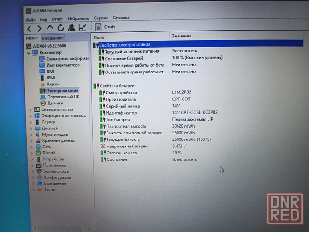
Task: Click the Тесты tree icon
Action: 40,189
